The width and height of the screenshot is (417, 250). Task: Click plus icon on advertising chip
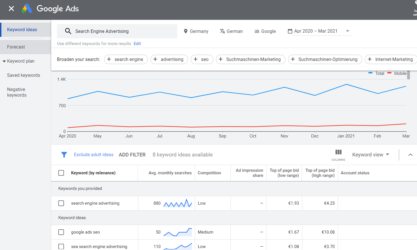(155, 59)
